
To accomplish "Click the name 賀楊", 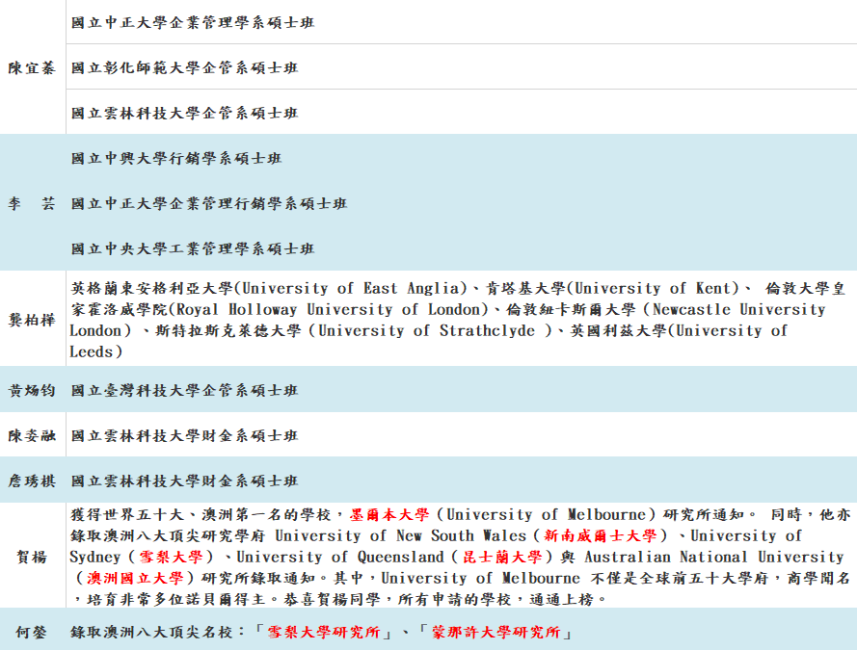I will [x=32, y=557].
